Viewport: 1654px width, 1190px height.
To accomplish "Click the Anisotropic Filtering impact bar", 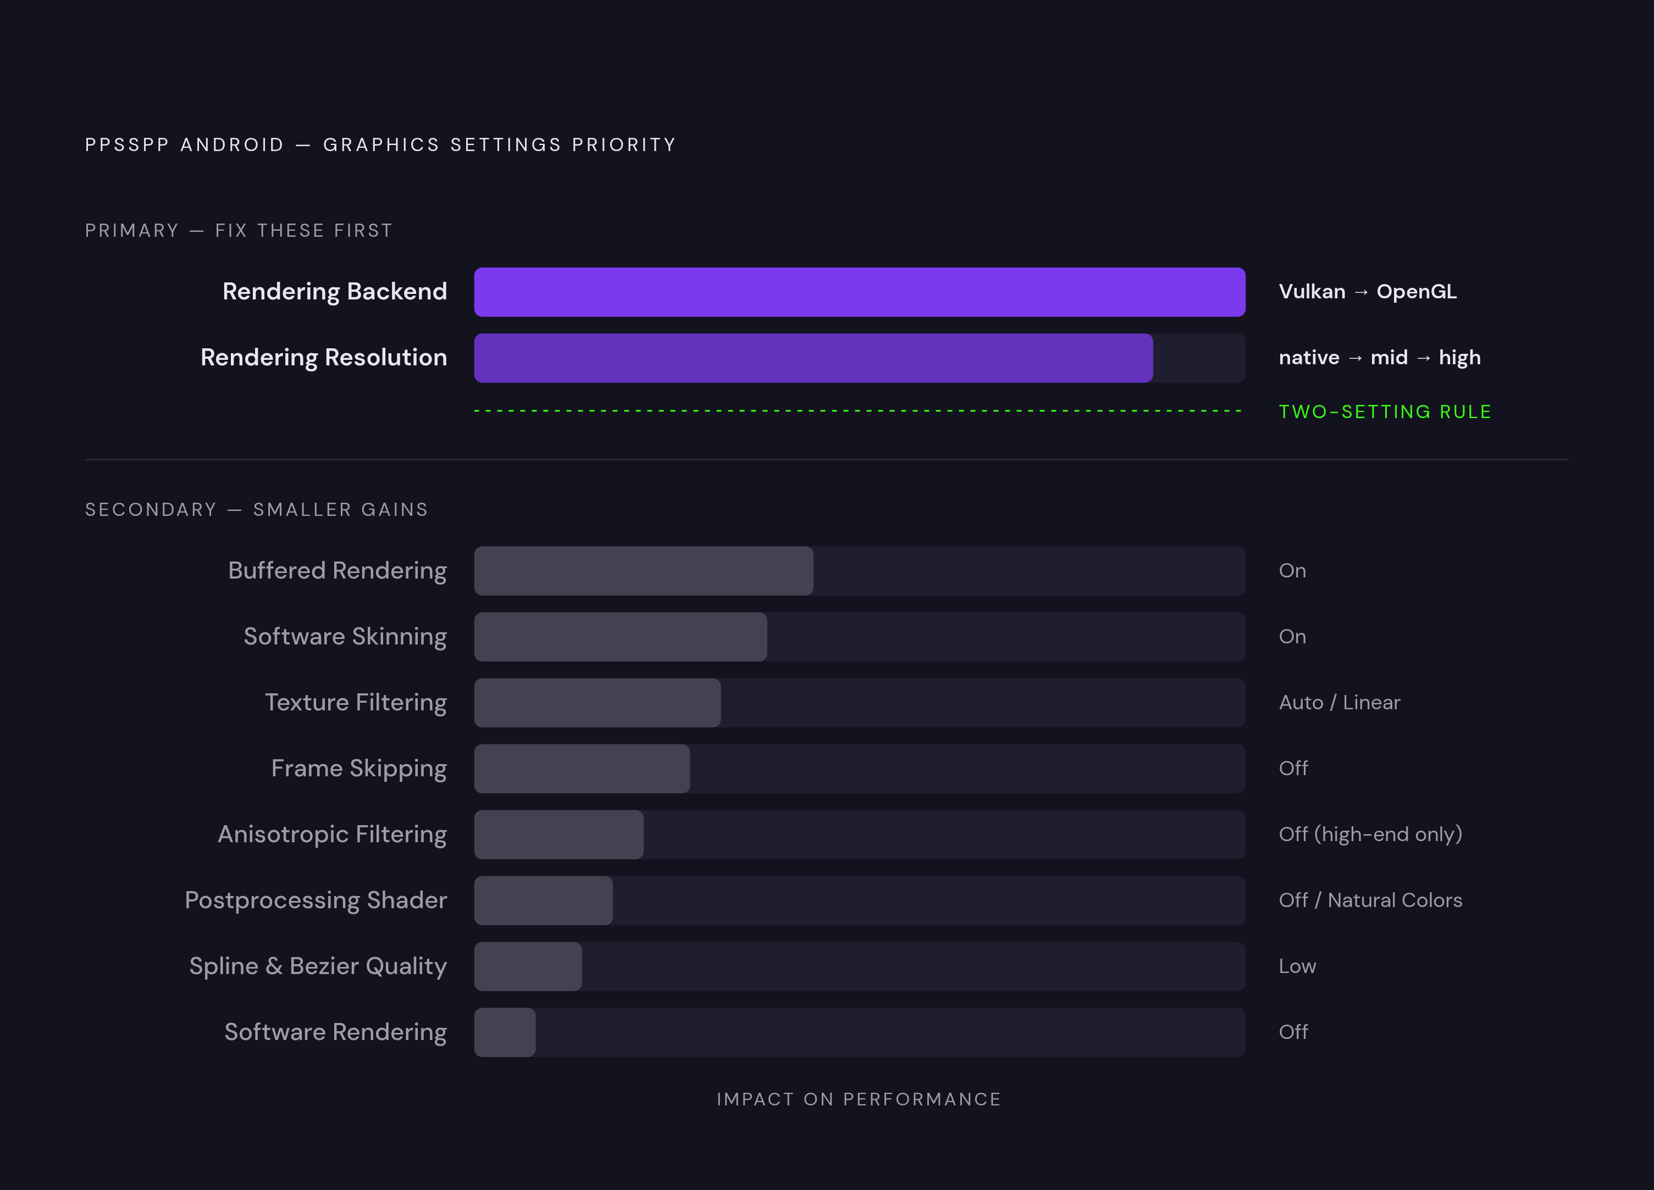I will coord(558,835).
